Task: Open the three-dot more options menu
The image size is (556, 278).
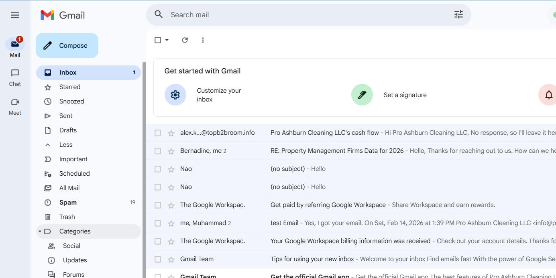Action: coord(203,40)
